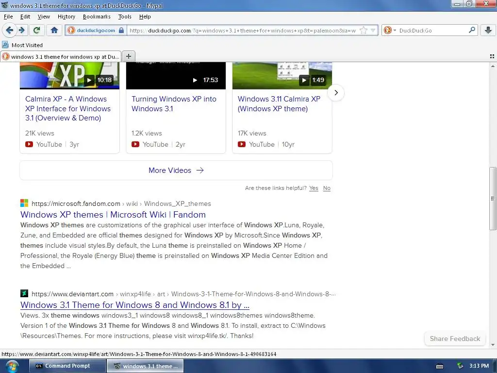Open Turning Windows XP into Windows 3.1
The width and height of the screenshot is (497, 373).
[x=174, y=104]
